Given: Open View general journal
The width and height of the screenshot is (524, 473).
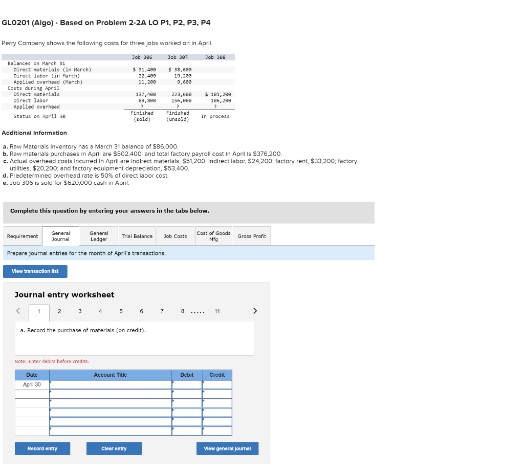Looking at the screenshot, I should point(227,448).
